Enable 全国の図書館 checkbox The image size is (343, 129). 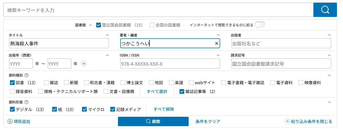152,25
